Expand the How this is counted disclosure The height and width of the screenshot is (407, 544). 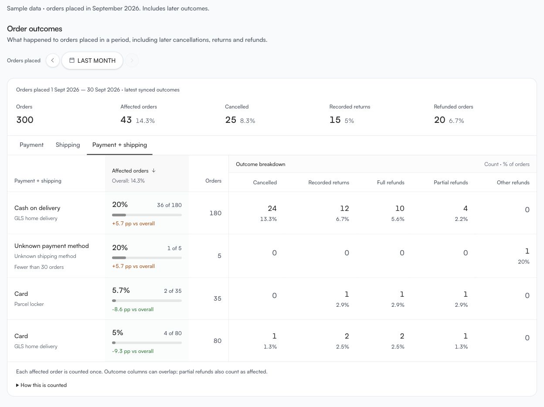pyautogui.click(x=41, y=385)
